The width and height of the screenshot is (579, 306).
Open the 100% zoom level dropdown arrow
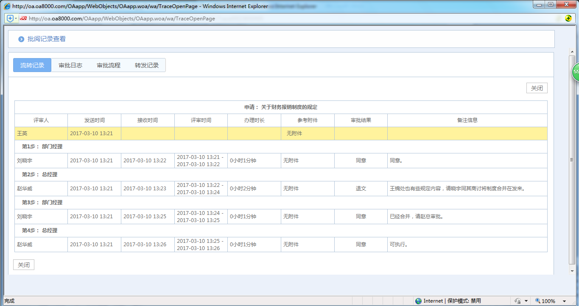(x=565, y=301)
